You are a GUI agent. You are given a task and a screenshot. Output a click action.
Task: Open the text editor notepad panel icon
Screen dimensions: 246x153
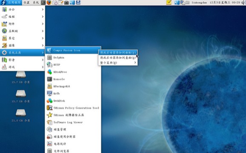coord(61,3)
